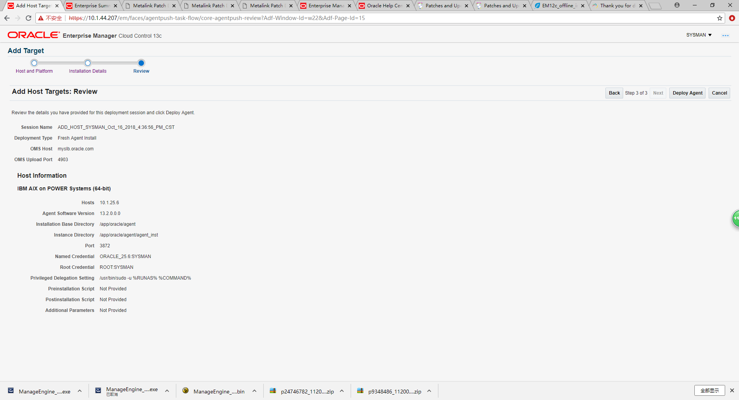The height and width of the screenshot is (400, 739).
Task: Bookmark this page with the star icon
Action: pyautogui.click(x=719, y=18)
